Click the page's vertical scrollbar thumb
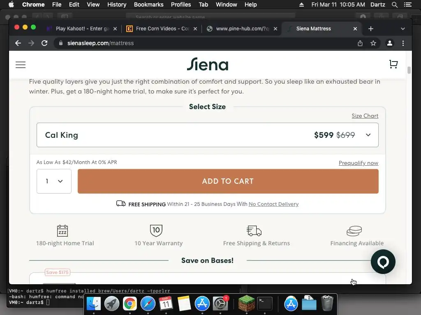Viewport: 421px width, 315px height. (x=409, y=70)
